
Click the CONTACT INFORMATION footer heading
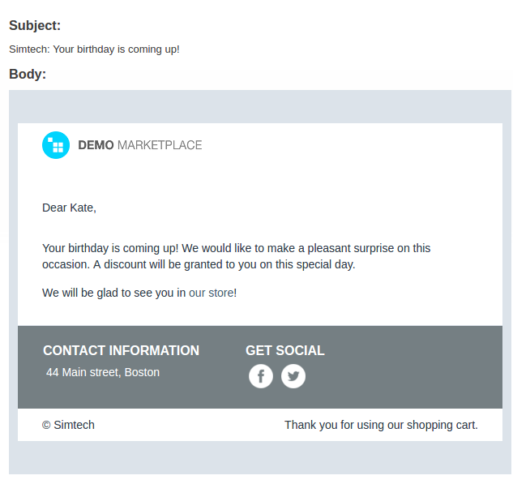pos(121,350)
